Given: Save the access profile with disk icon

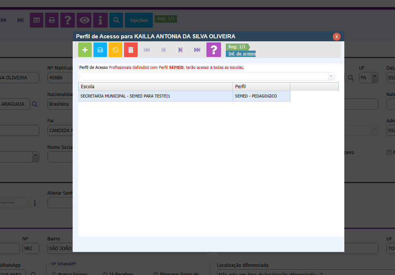Looking at the screenshot, I should 100,50.
